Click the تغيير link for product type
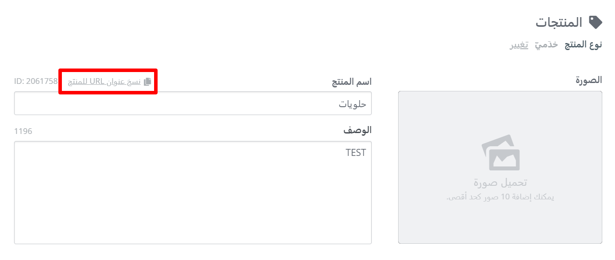The width and height of the screenshot is (615, 260). coord(519,45)
